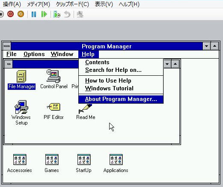Viewport: 223px width, 187px height.
Task: Open the クリップボード(C) menu
Action: (x=72, y=4)
